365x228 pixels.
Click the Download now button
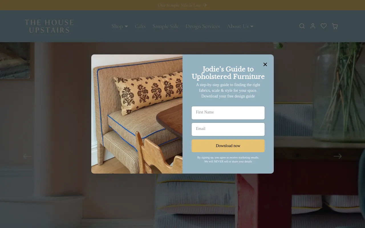tap(228, 146)
